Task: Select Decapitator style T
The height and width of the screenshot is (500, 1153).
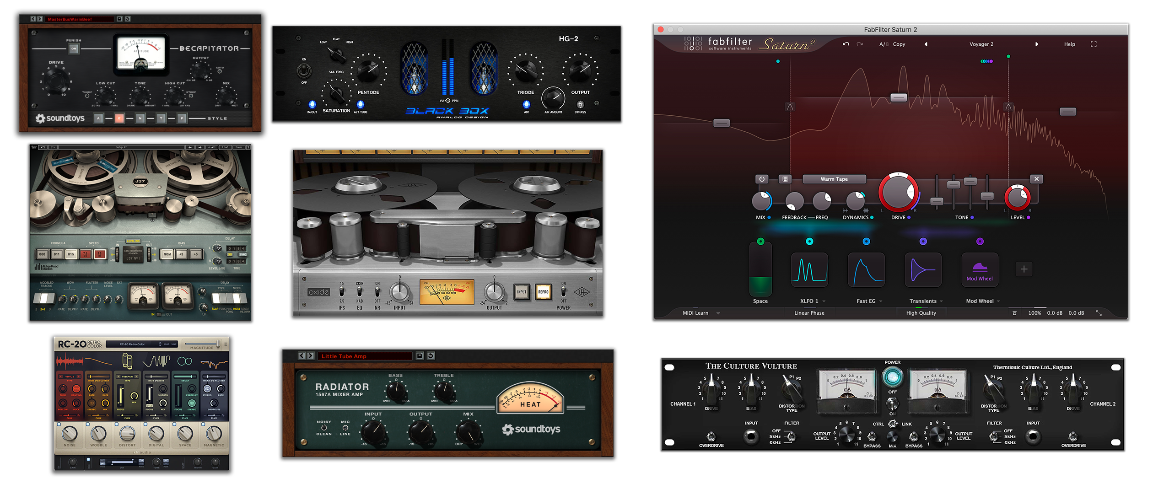Action: (x=161, y=118)
